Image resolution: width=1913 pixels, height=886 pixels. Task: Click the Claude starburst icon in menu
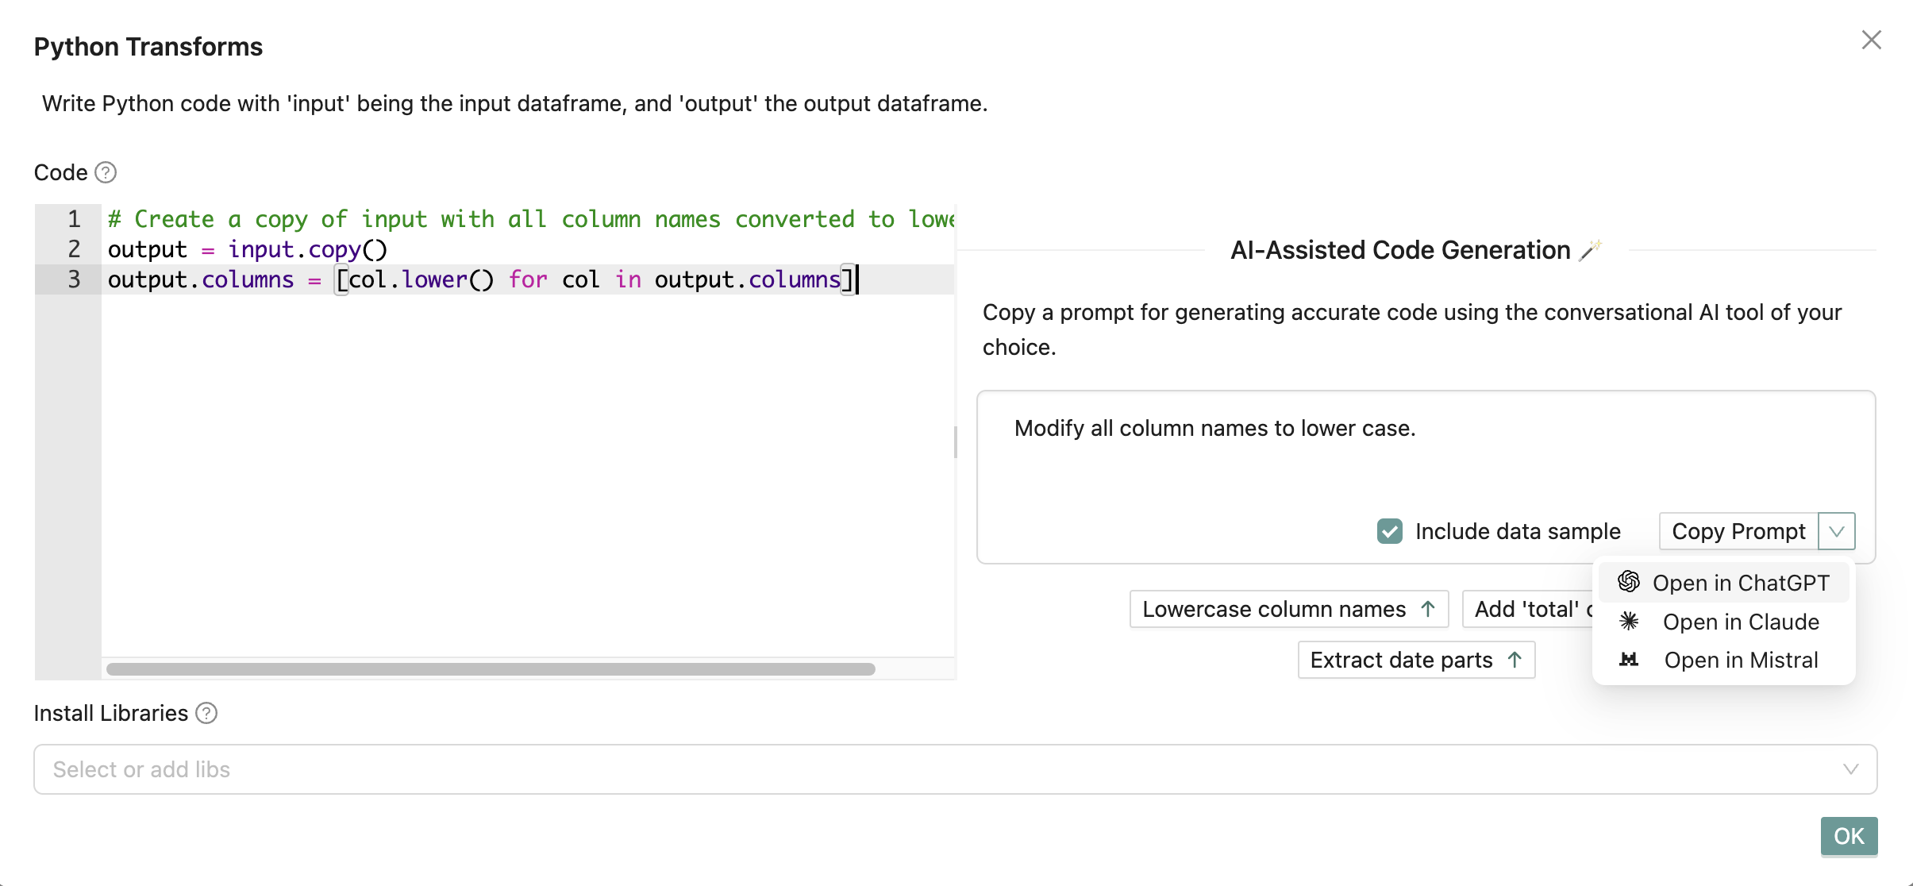point(1629,621)
